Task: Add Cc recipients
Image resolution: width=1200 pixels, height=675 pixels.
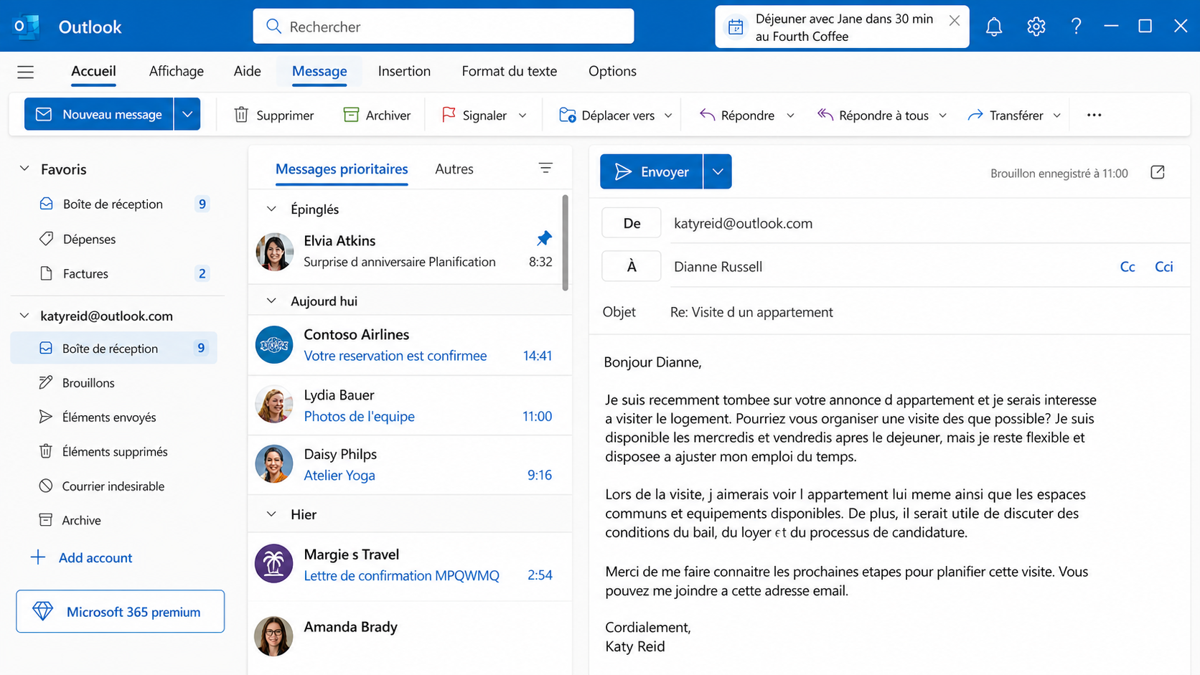Action: point(1128,266)
